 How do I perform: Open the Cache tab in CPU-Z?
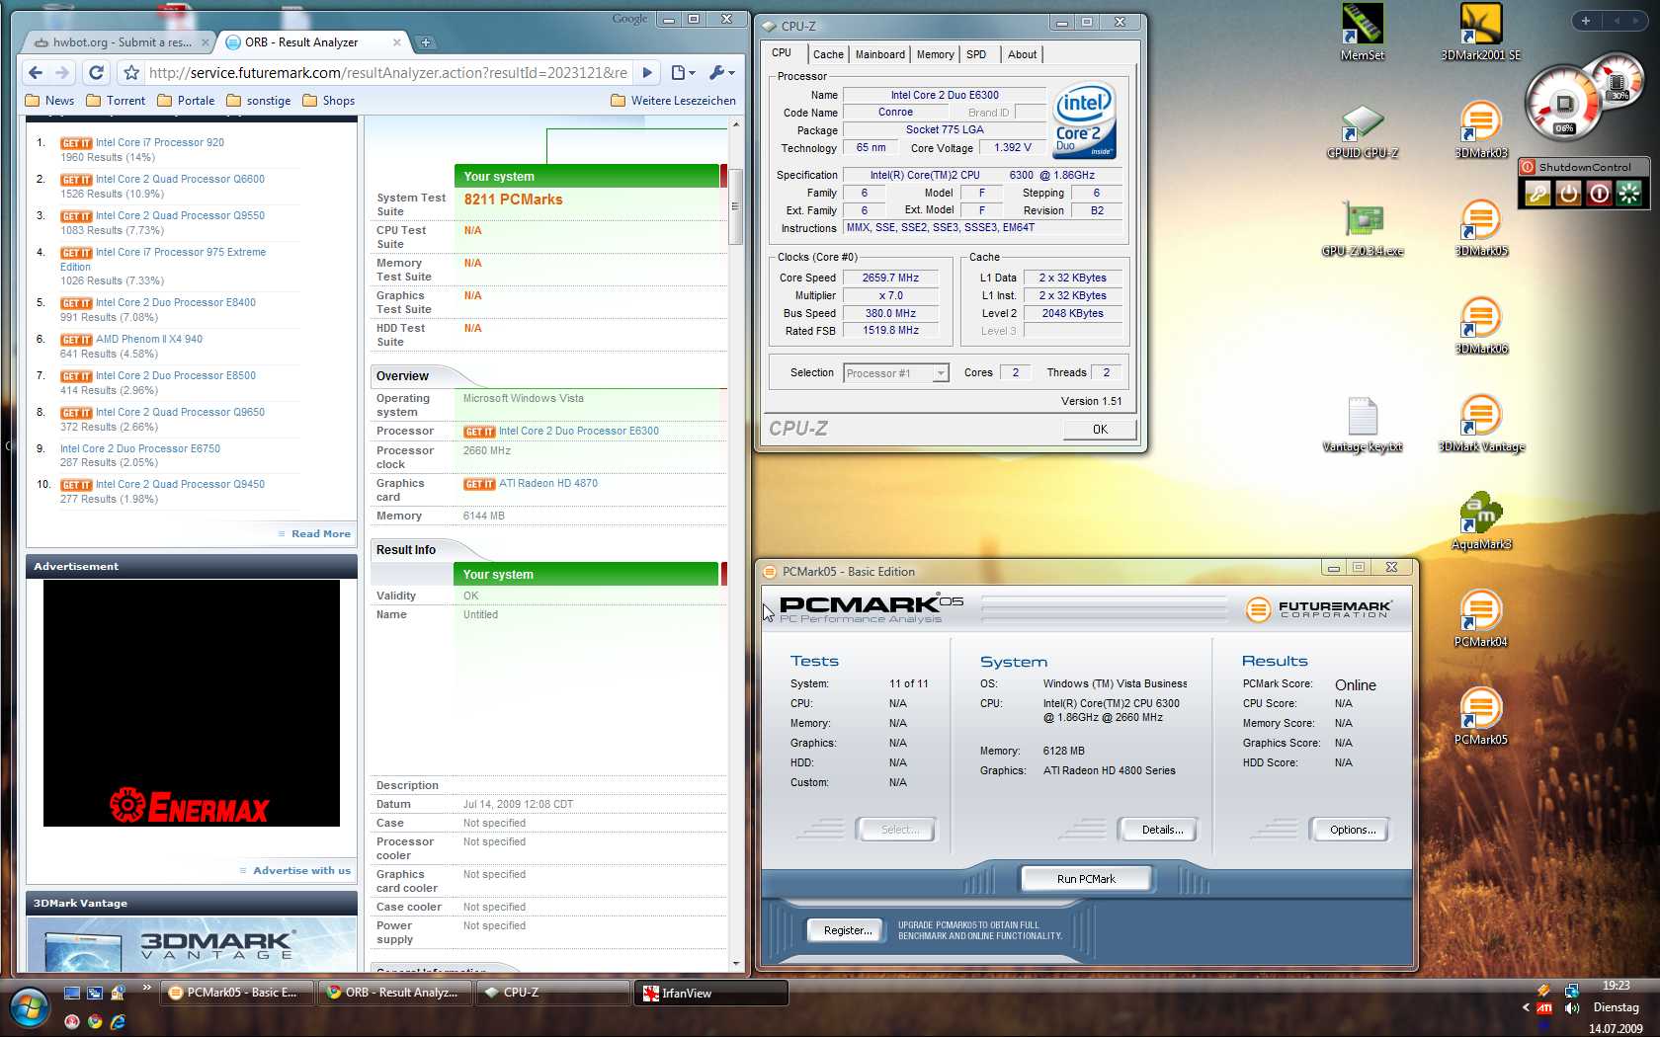[x=828, y=54]
